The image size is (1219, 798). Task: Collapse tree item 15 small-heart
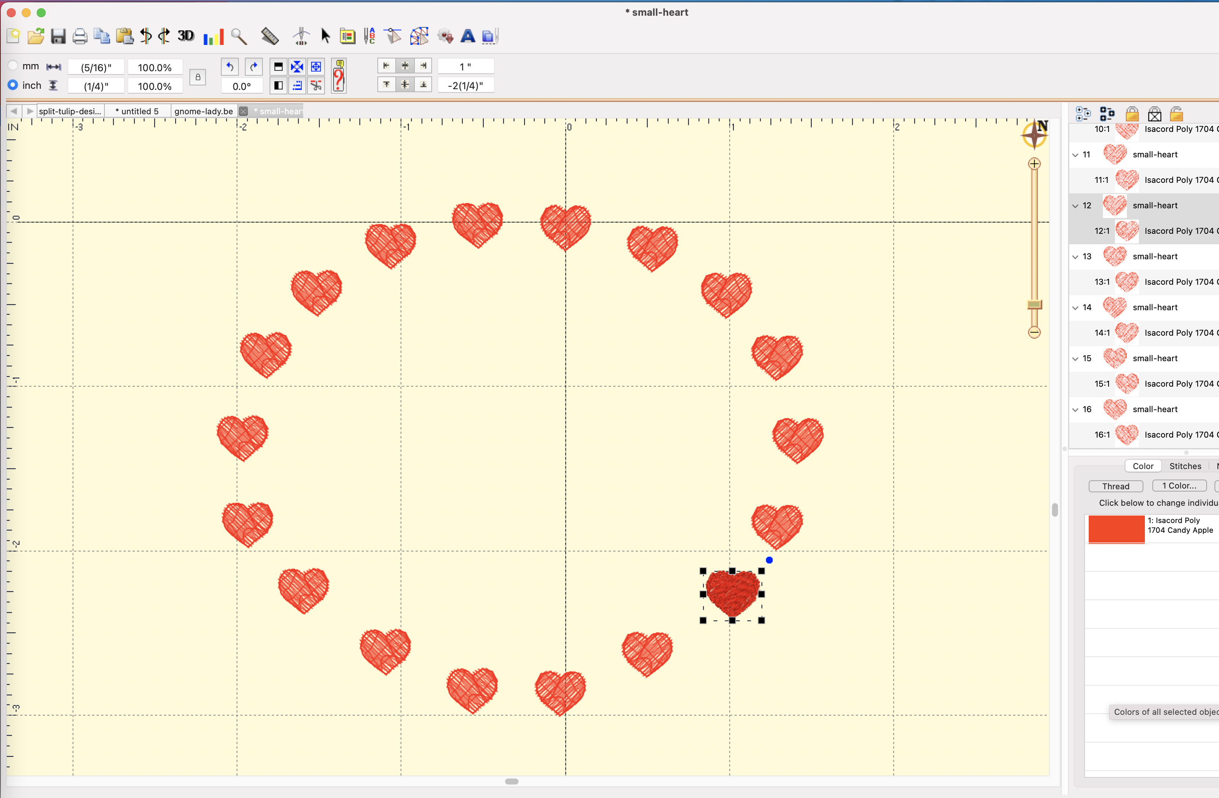coord(1075,359)
